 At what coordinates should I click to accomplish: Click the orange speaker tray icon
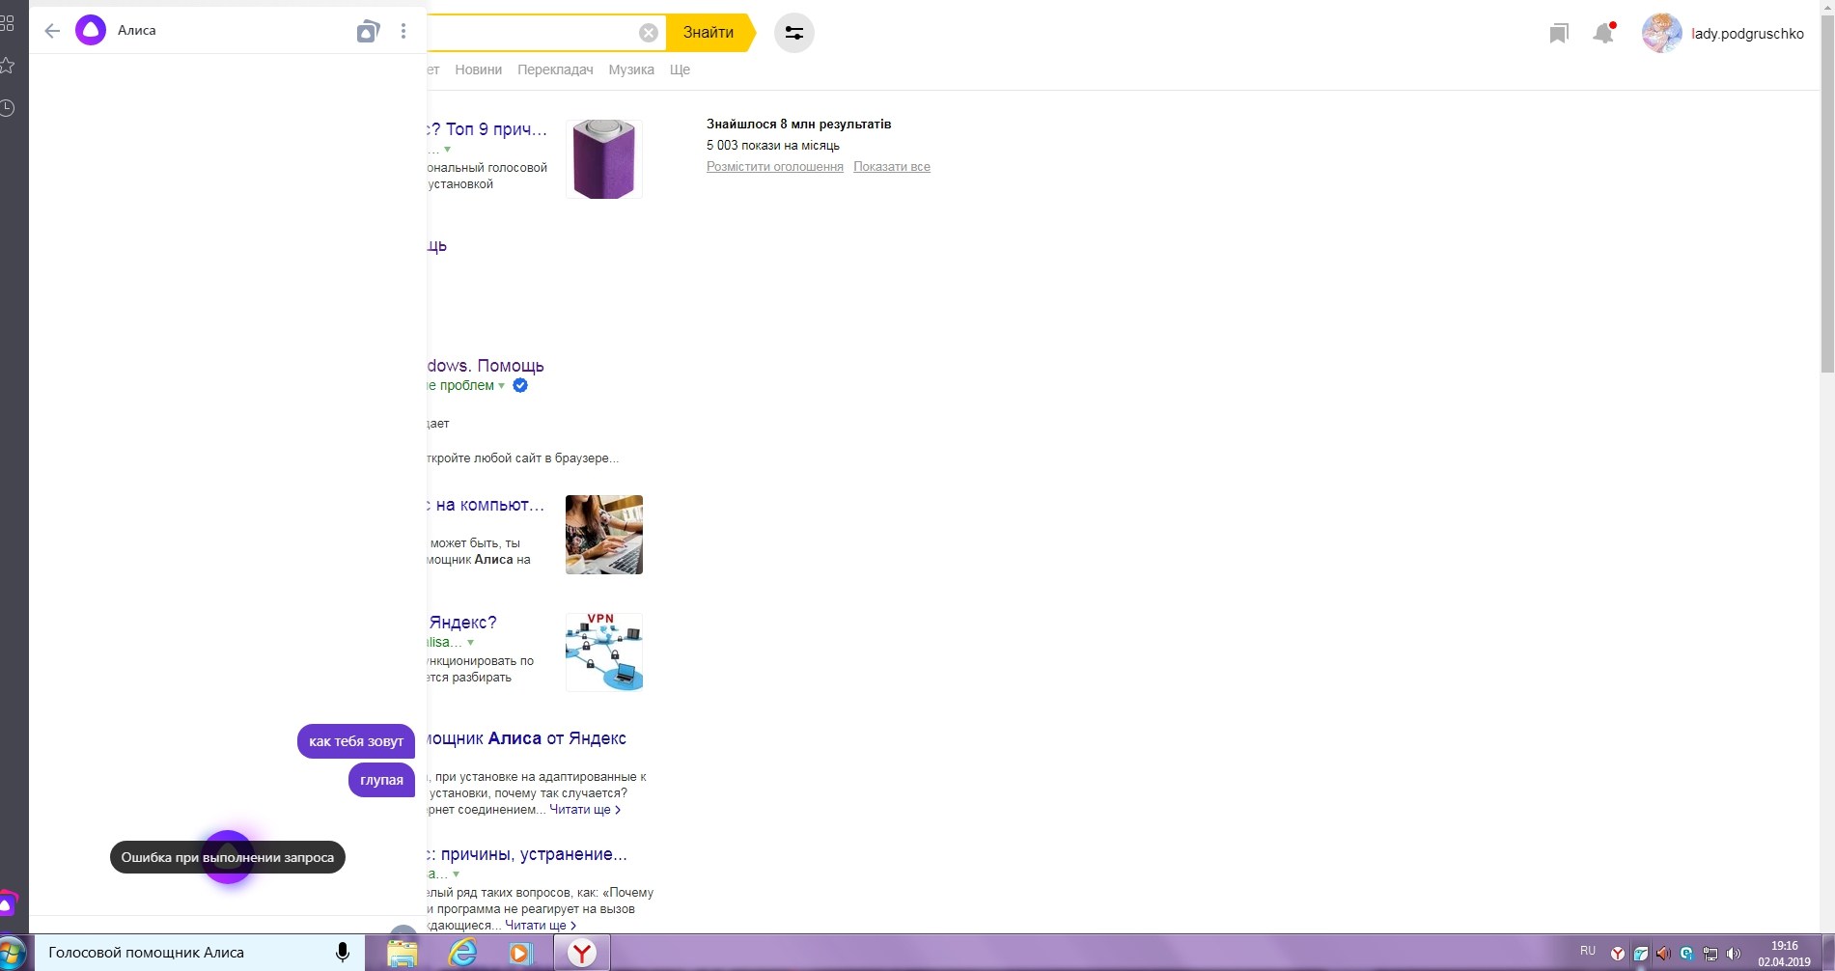pos(1663,954)
